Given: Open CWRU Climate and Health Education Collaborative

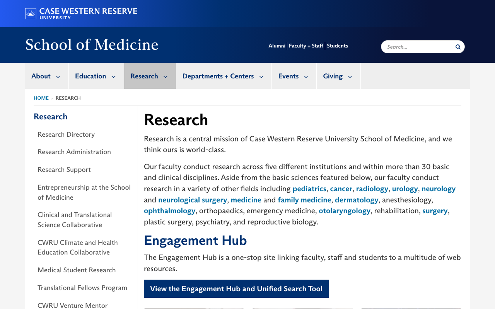Looking at the screenshot, I should click(x=78, y=247).
